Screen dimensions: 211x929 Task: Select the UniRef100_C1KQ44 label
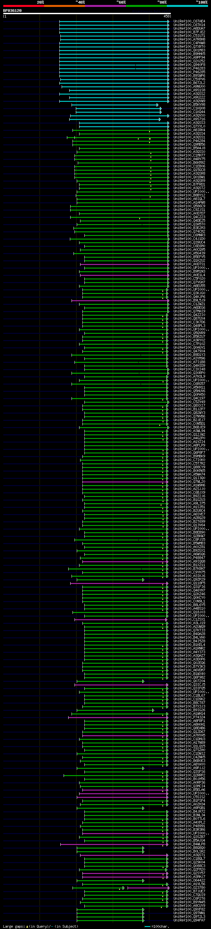point(189,112)
